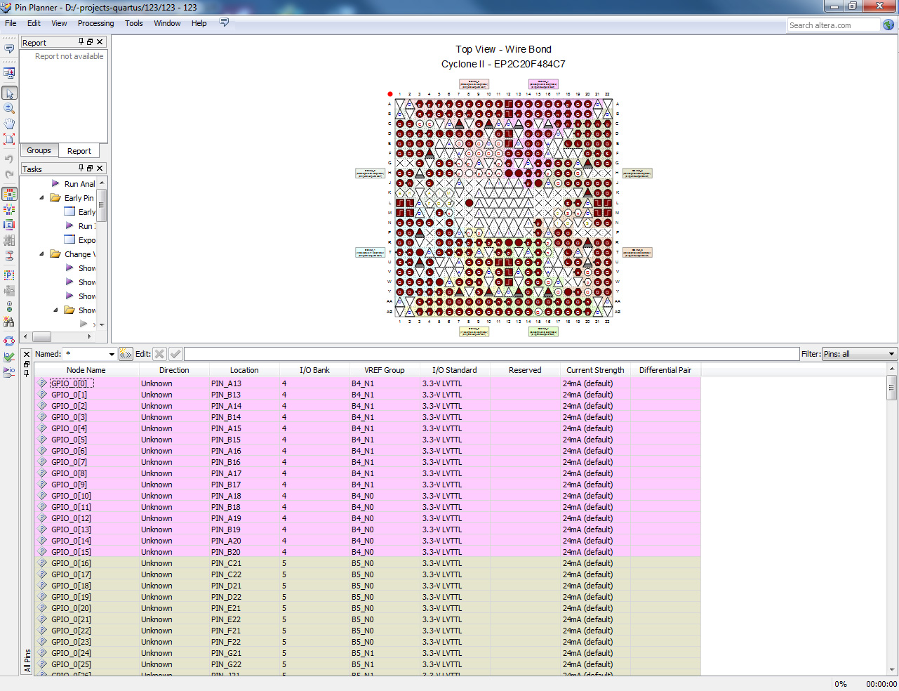Run I/O assignment analysis checkmark icon
The width and height of the screenshot is (899, 691).
[x=9, y=357]
